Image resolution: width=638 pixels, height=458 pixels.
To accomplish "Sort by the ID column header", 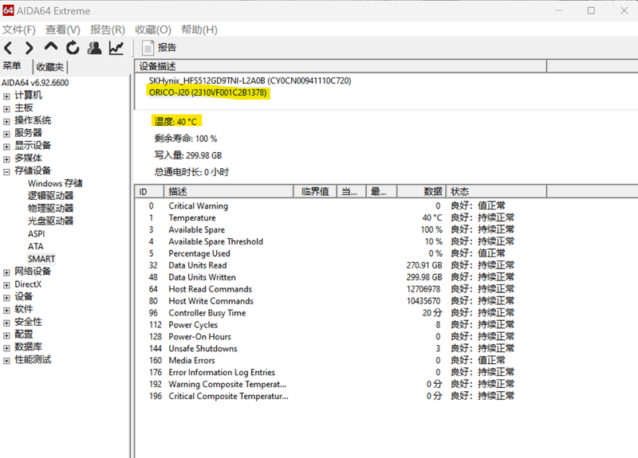I will click(149, 191).
